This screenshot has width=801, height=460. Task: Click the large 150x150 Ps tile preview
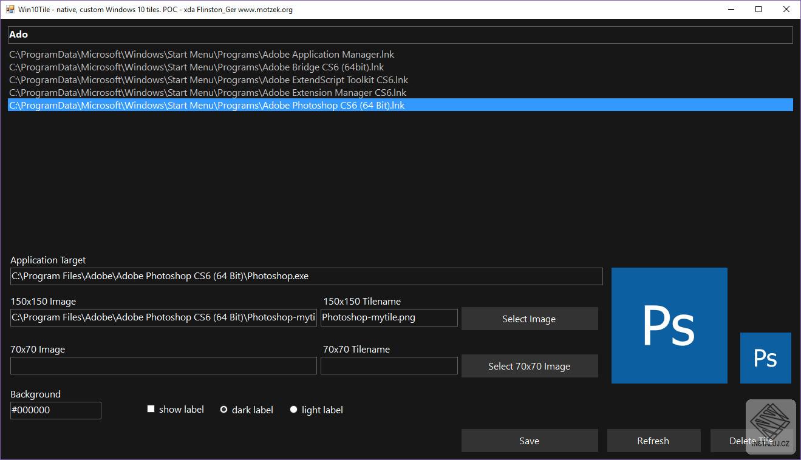point(669,325)
